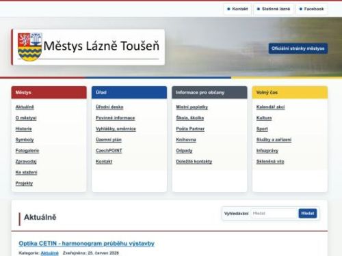Open the Škola, školka link
342x256 pixels.
tap(189, 118)
